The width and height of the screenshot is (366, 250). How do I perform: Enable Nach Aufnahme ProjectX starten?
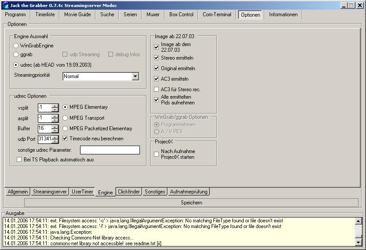tap(157, 154)
